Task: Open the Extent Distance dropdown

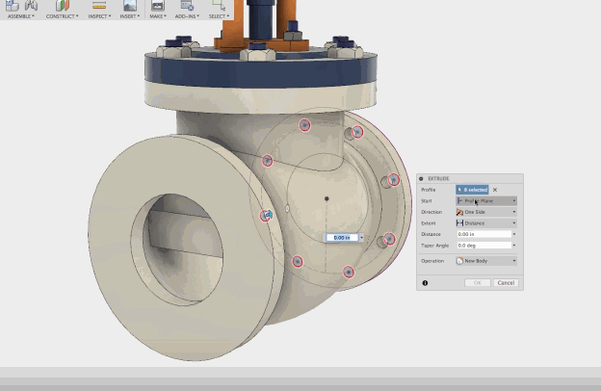Action: [x=486, y=222]
